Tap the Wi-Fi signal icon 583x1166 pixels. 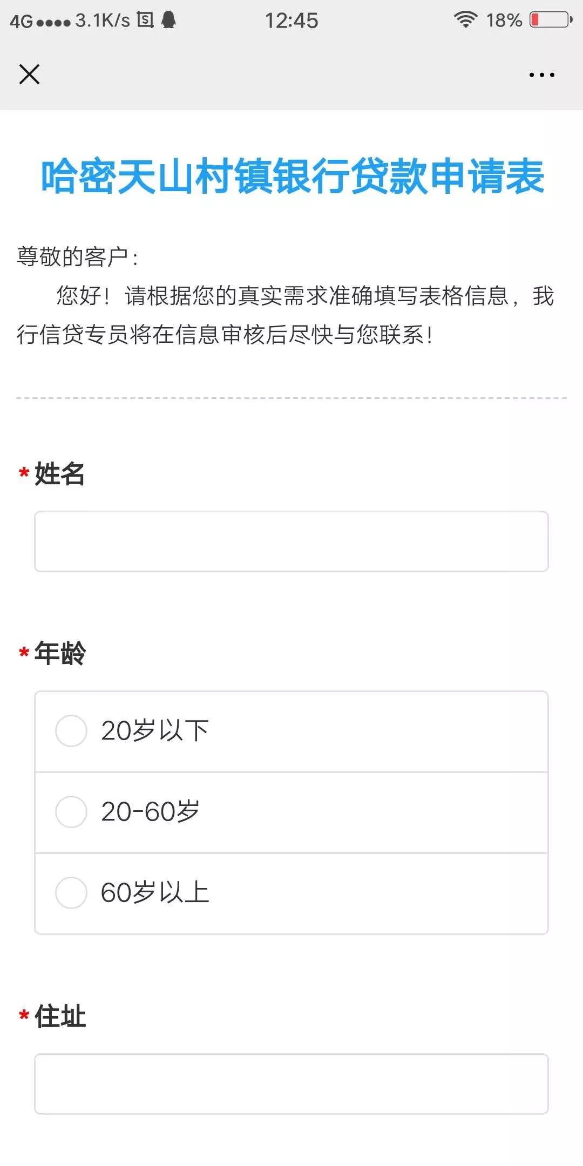click(465, 20)
